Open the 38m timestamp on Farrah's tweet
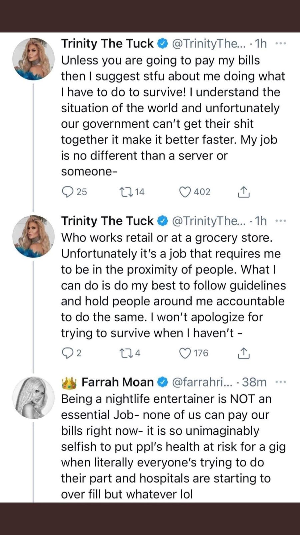Viewport: 300px width, 535px height. (254, 382)
